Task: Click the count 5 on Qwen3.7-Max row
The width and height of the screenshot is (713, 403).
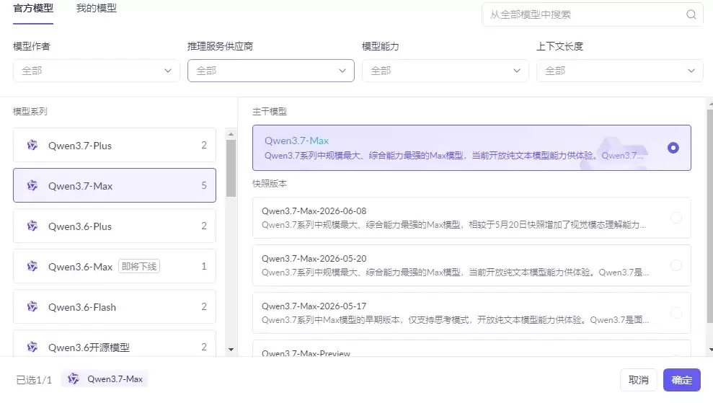Action: [x=204, y=185]
